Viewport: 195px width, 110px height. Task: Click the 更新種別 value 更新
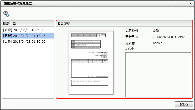(156, 30)
